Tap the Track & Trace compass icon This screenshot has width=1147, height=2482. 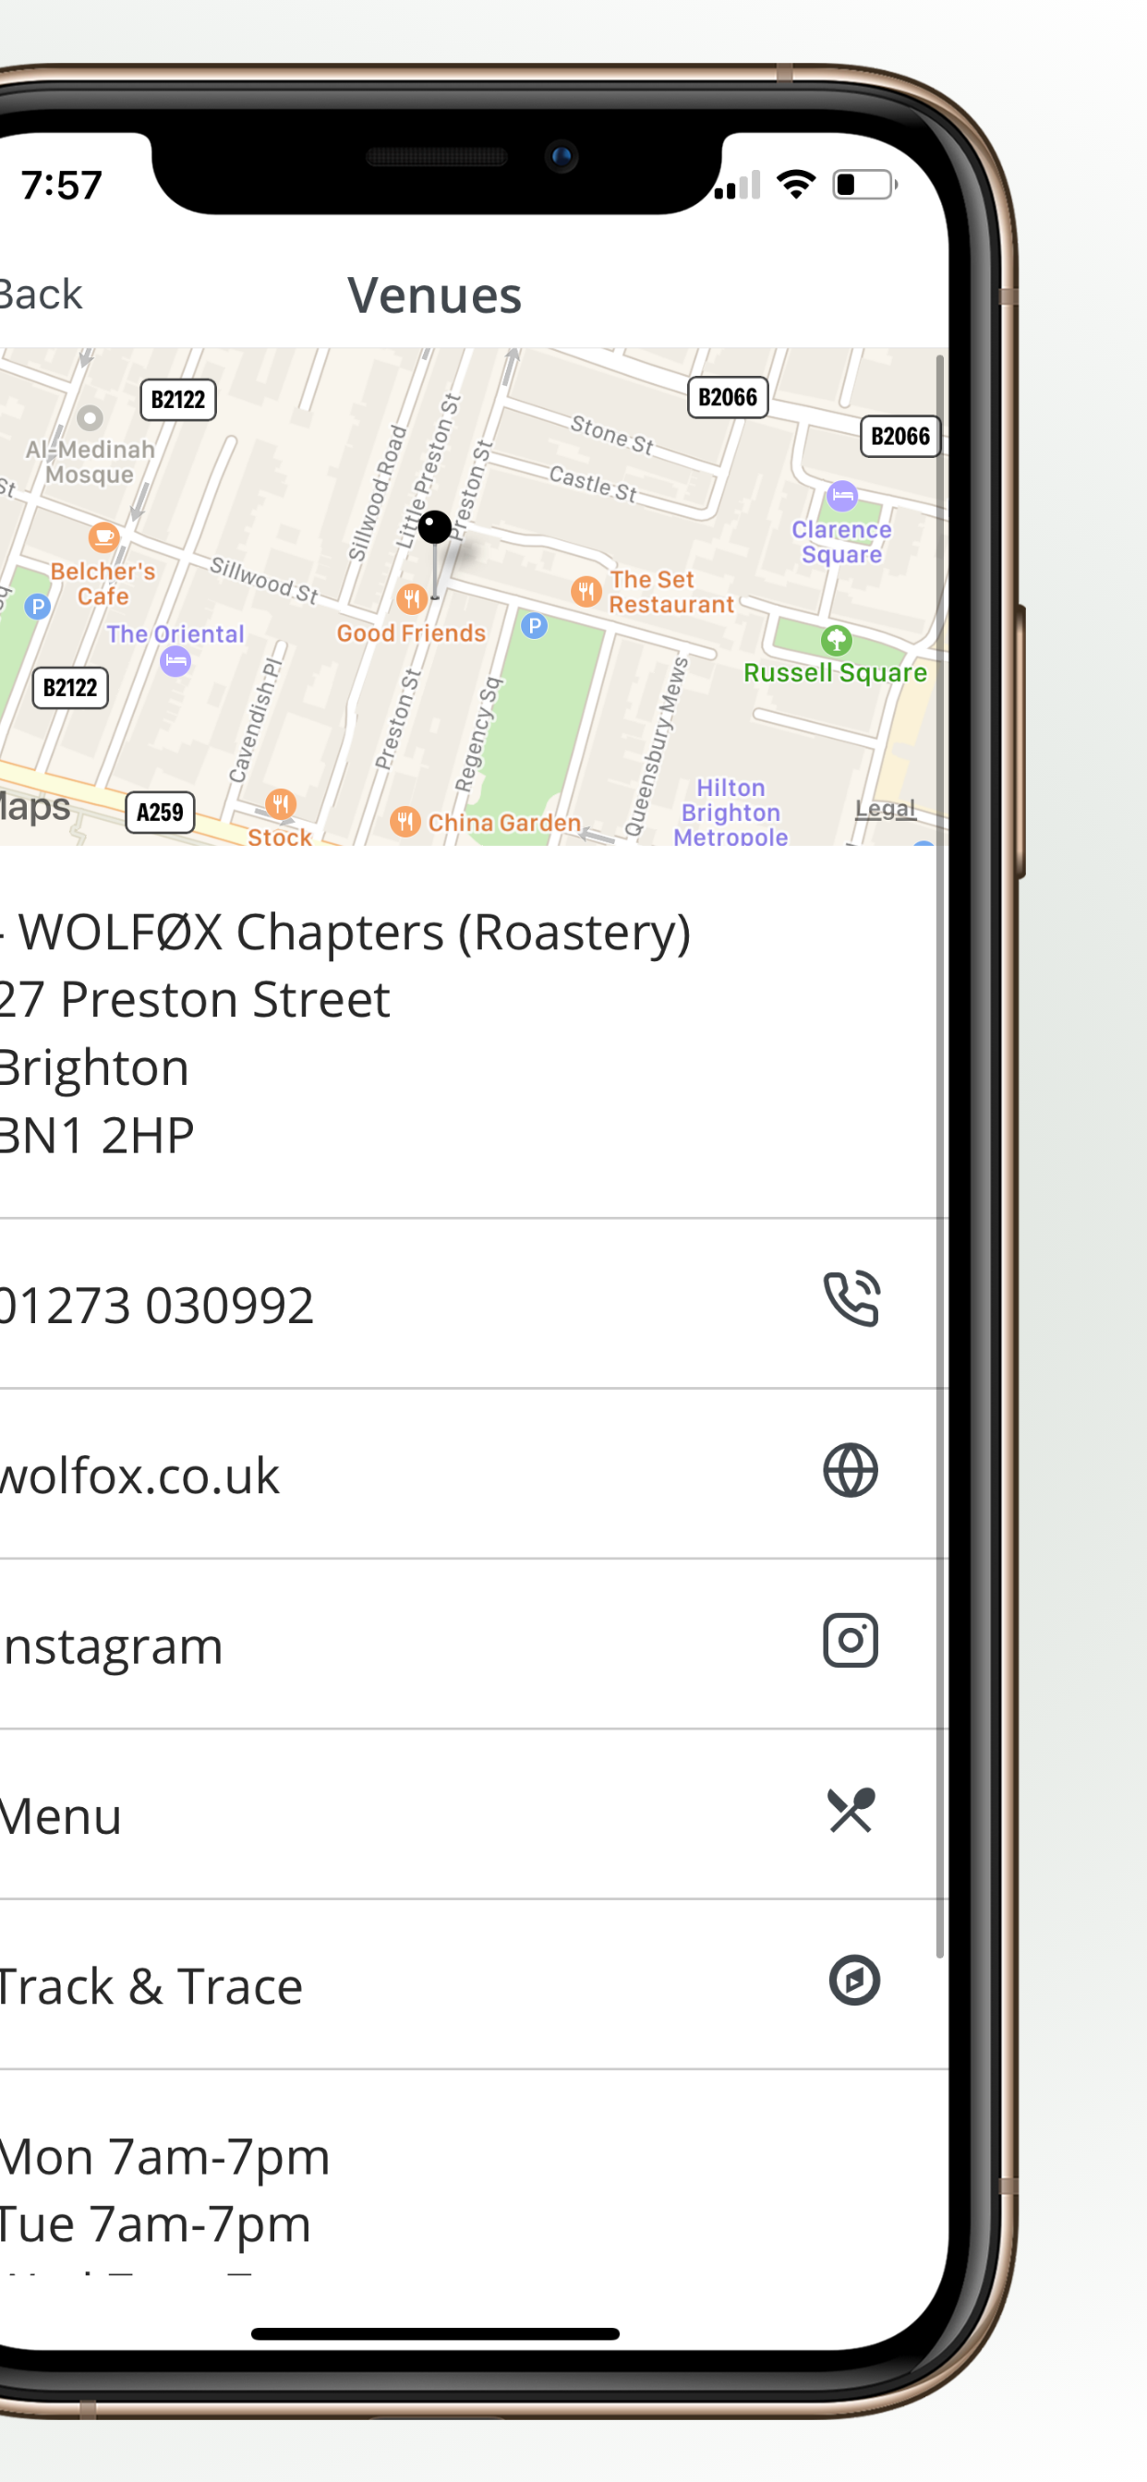tap(854, 1980)
